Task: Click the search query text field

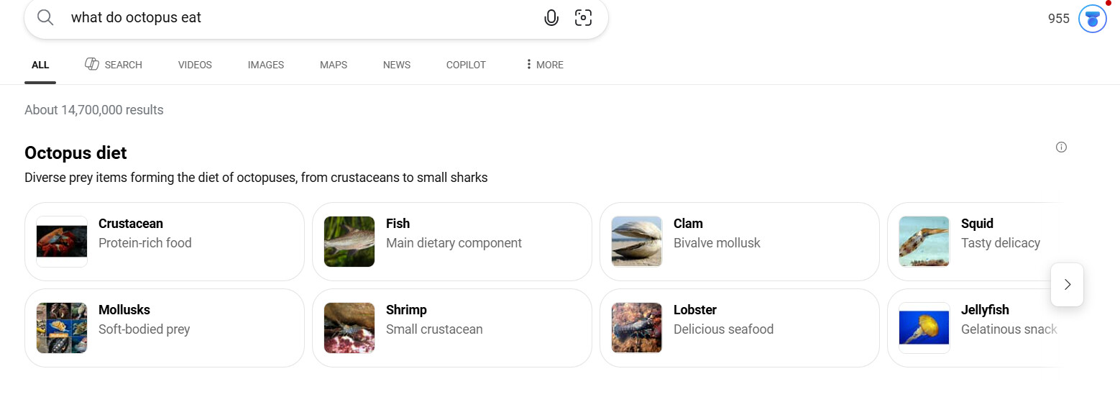Action: coord(288,18)
